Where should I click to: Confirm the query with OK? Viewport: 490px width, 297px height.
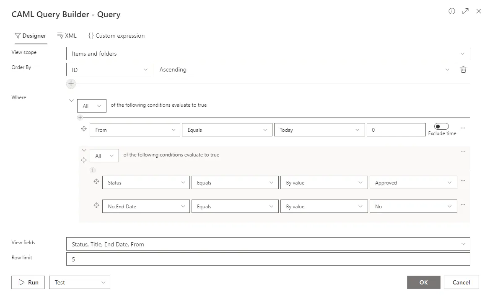(x=423, y=282)
